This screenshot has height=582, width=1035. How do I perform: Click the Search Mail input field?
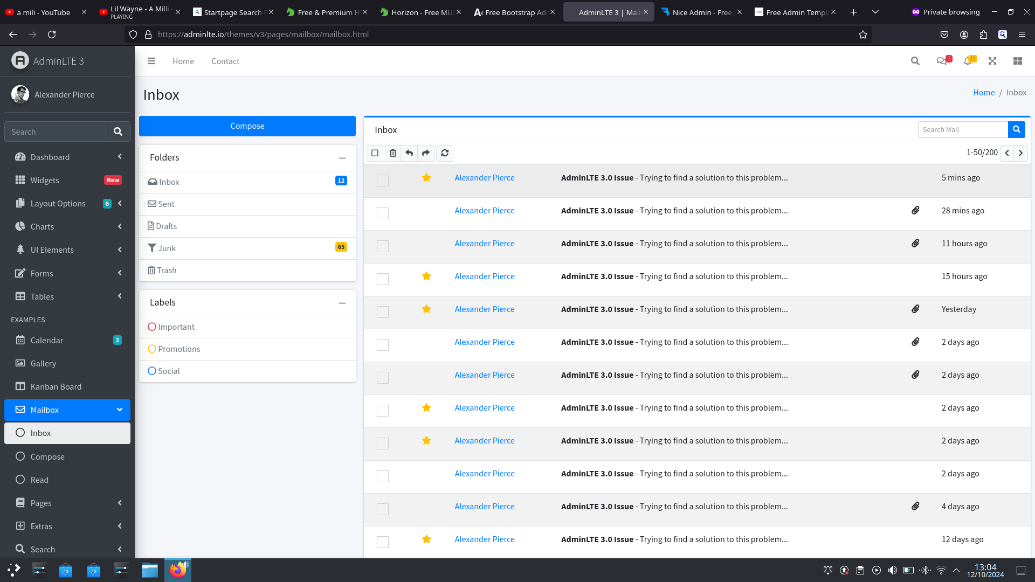point(962,129)
